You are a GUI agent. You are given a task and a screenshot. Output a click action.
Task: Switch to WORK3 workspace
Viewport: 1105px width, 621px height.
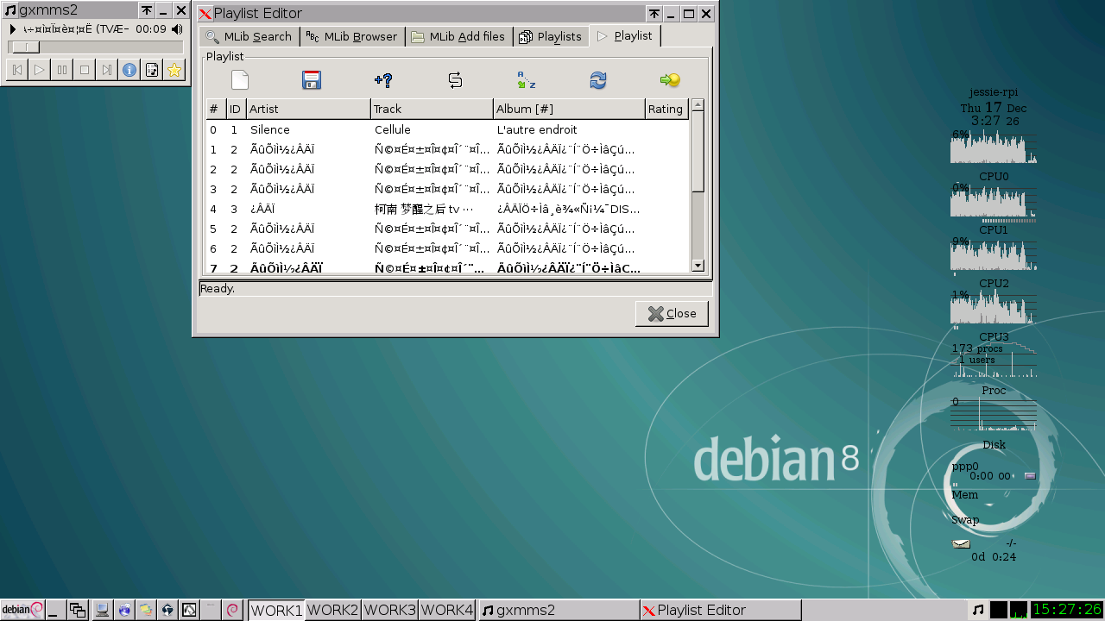coord(390,610)
